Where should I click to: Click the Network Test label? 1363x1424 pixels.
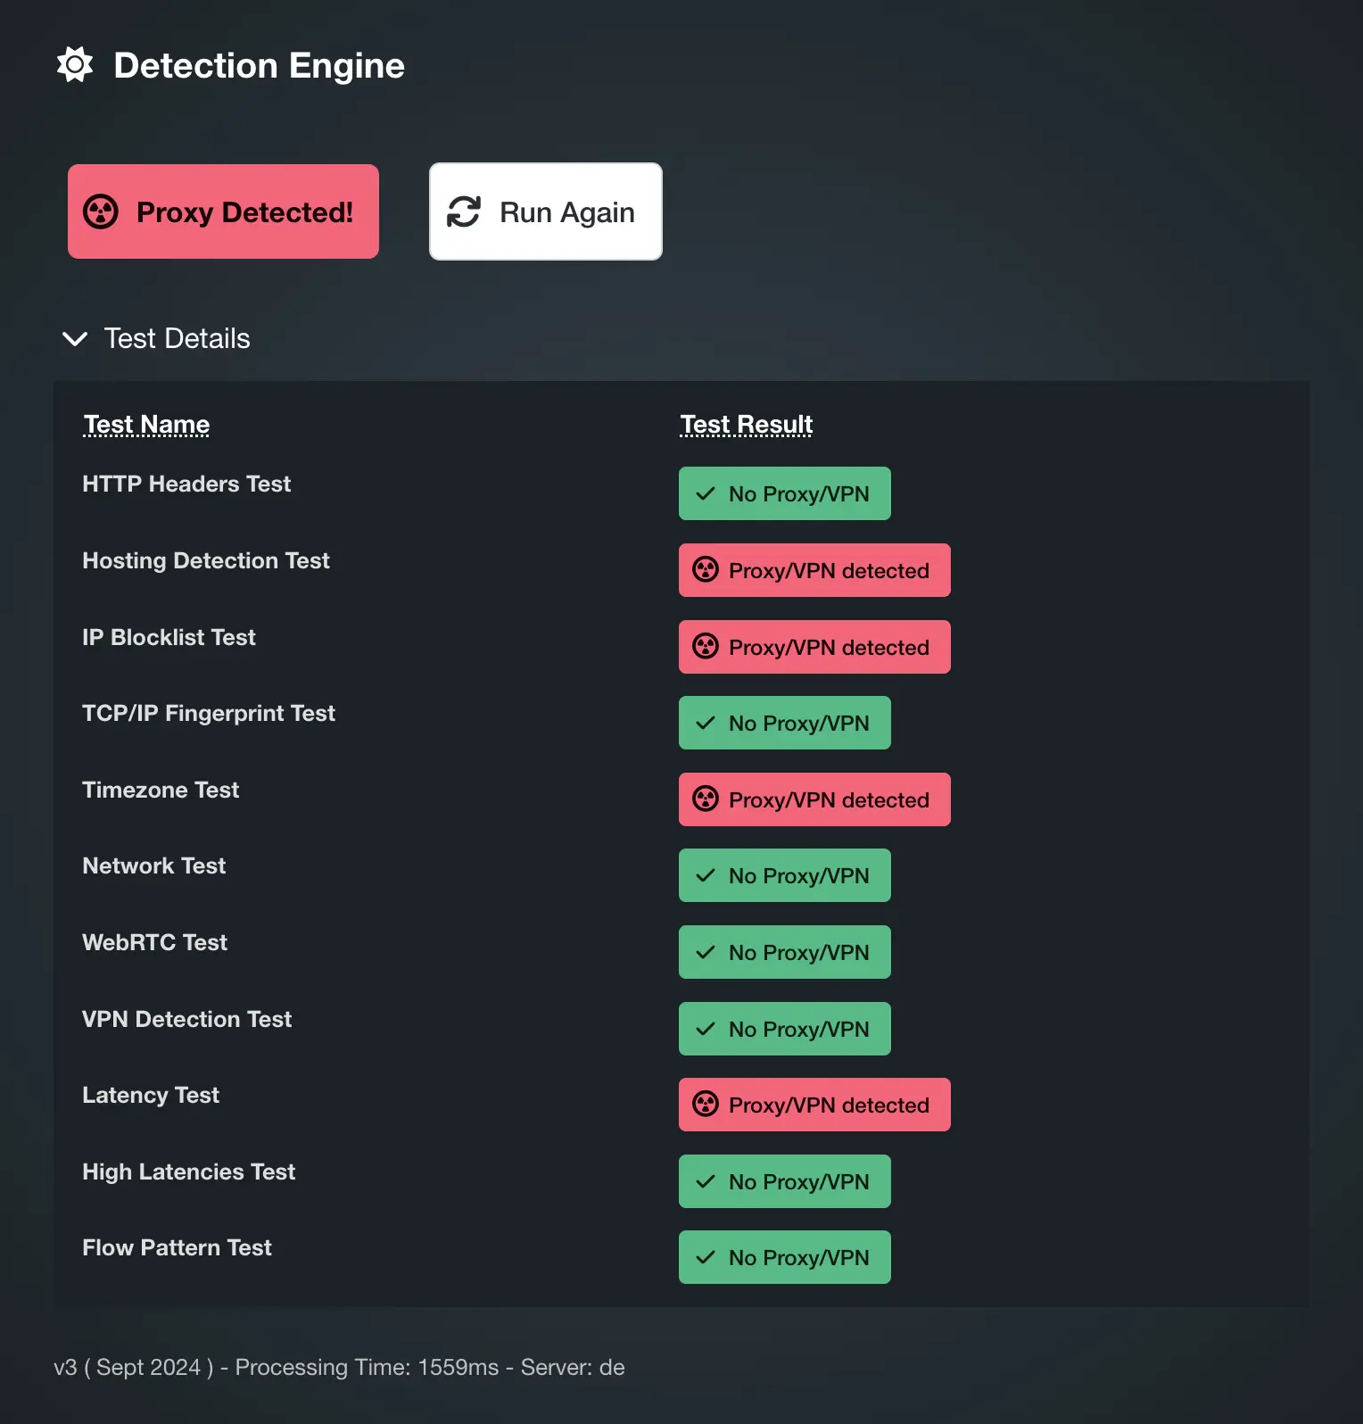point(154,865)
